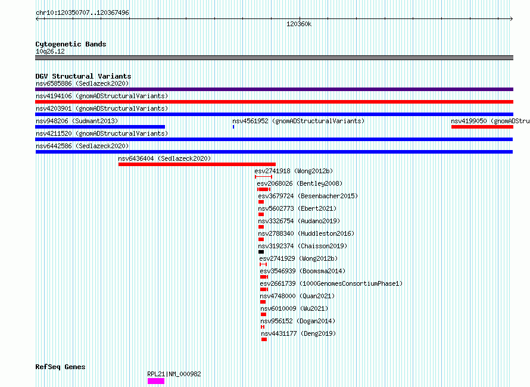This screenshot has width=530, height=387.
Task: Click the Cytogenetic Bands track title
Action: 71,44
